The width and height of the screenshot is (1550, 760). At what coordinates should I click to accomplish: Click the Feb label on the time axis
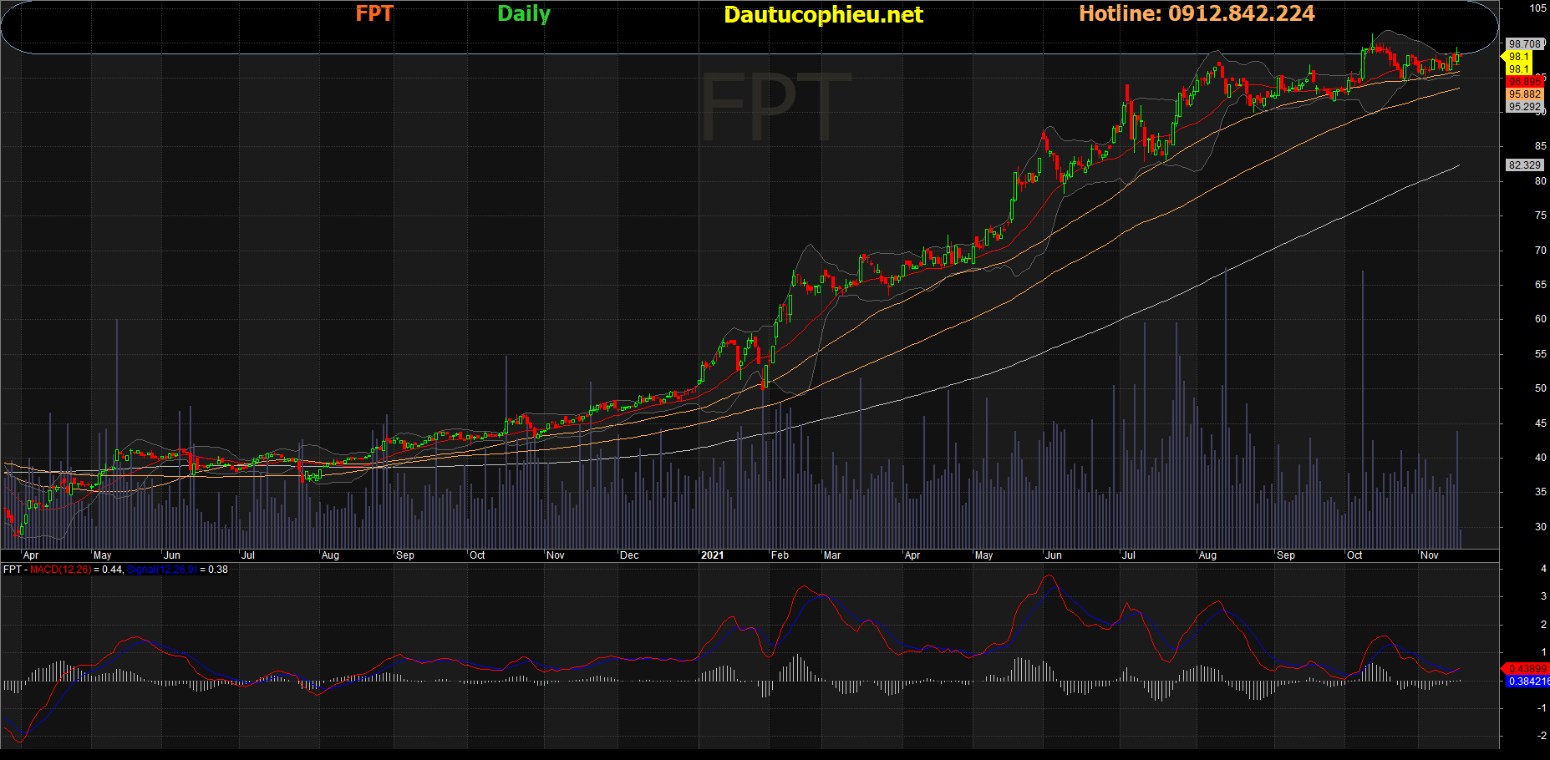780,555
